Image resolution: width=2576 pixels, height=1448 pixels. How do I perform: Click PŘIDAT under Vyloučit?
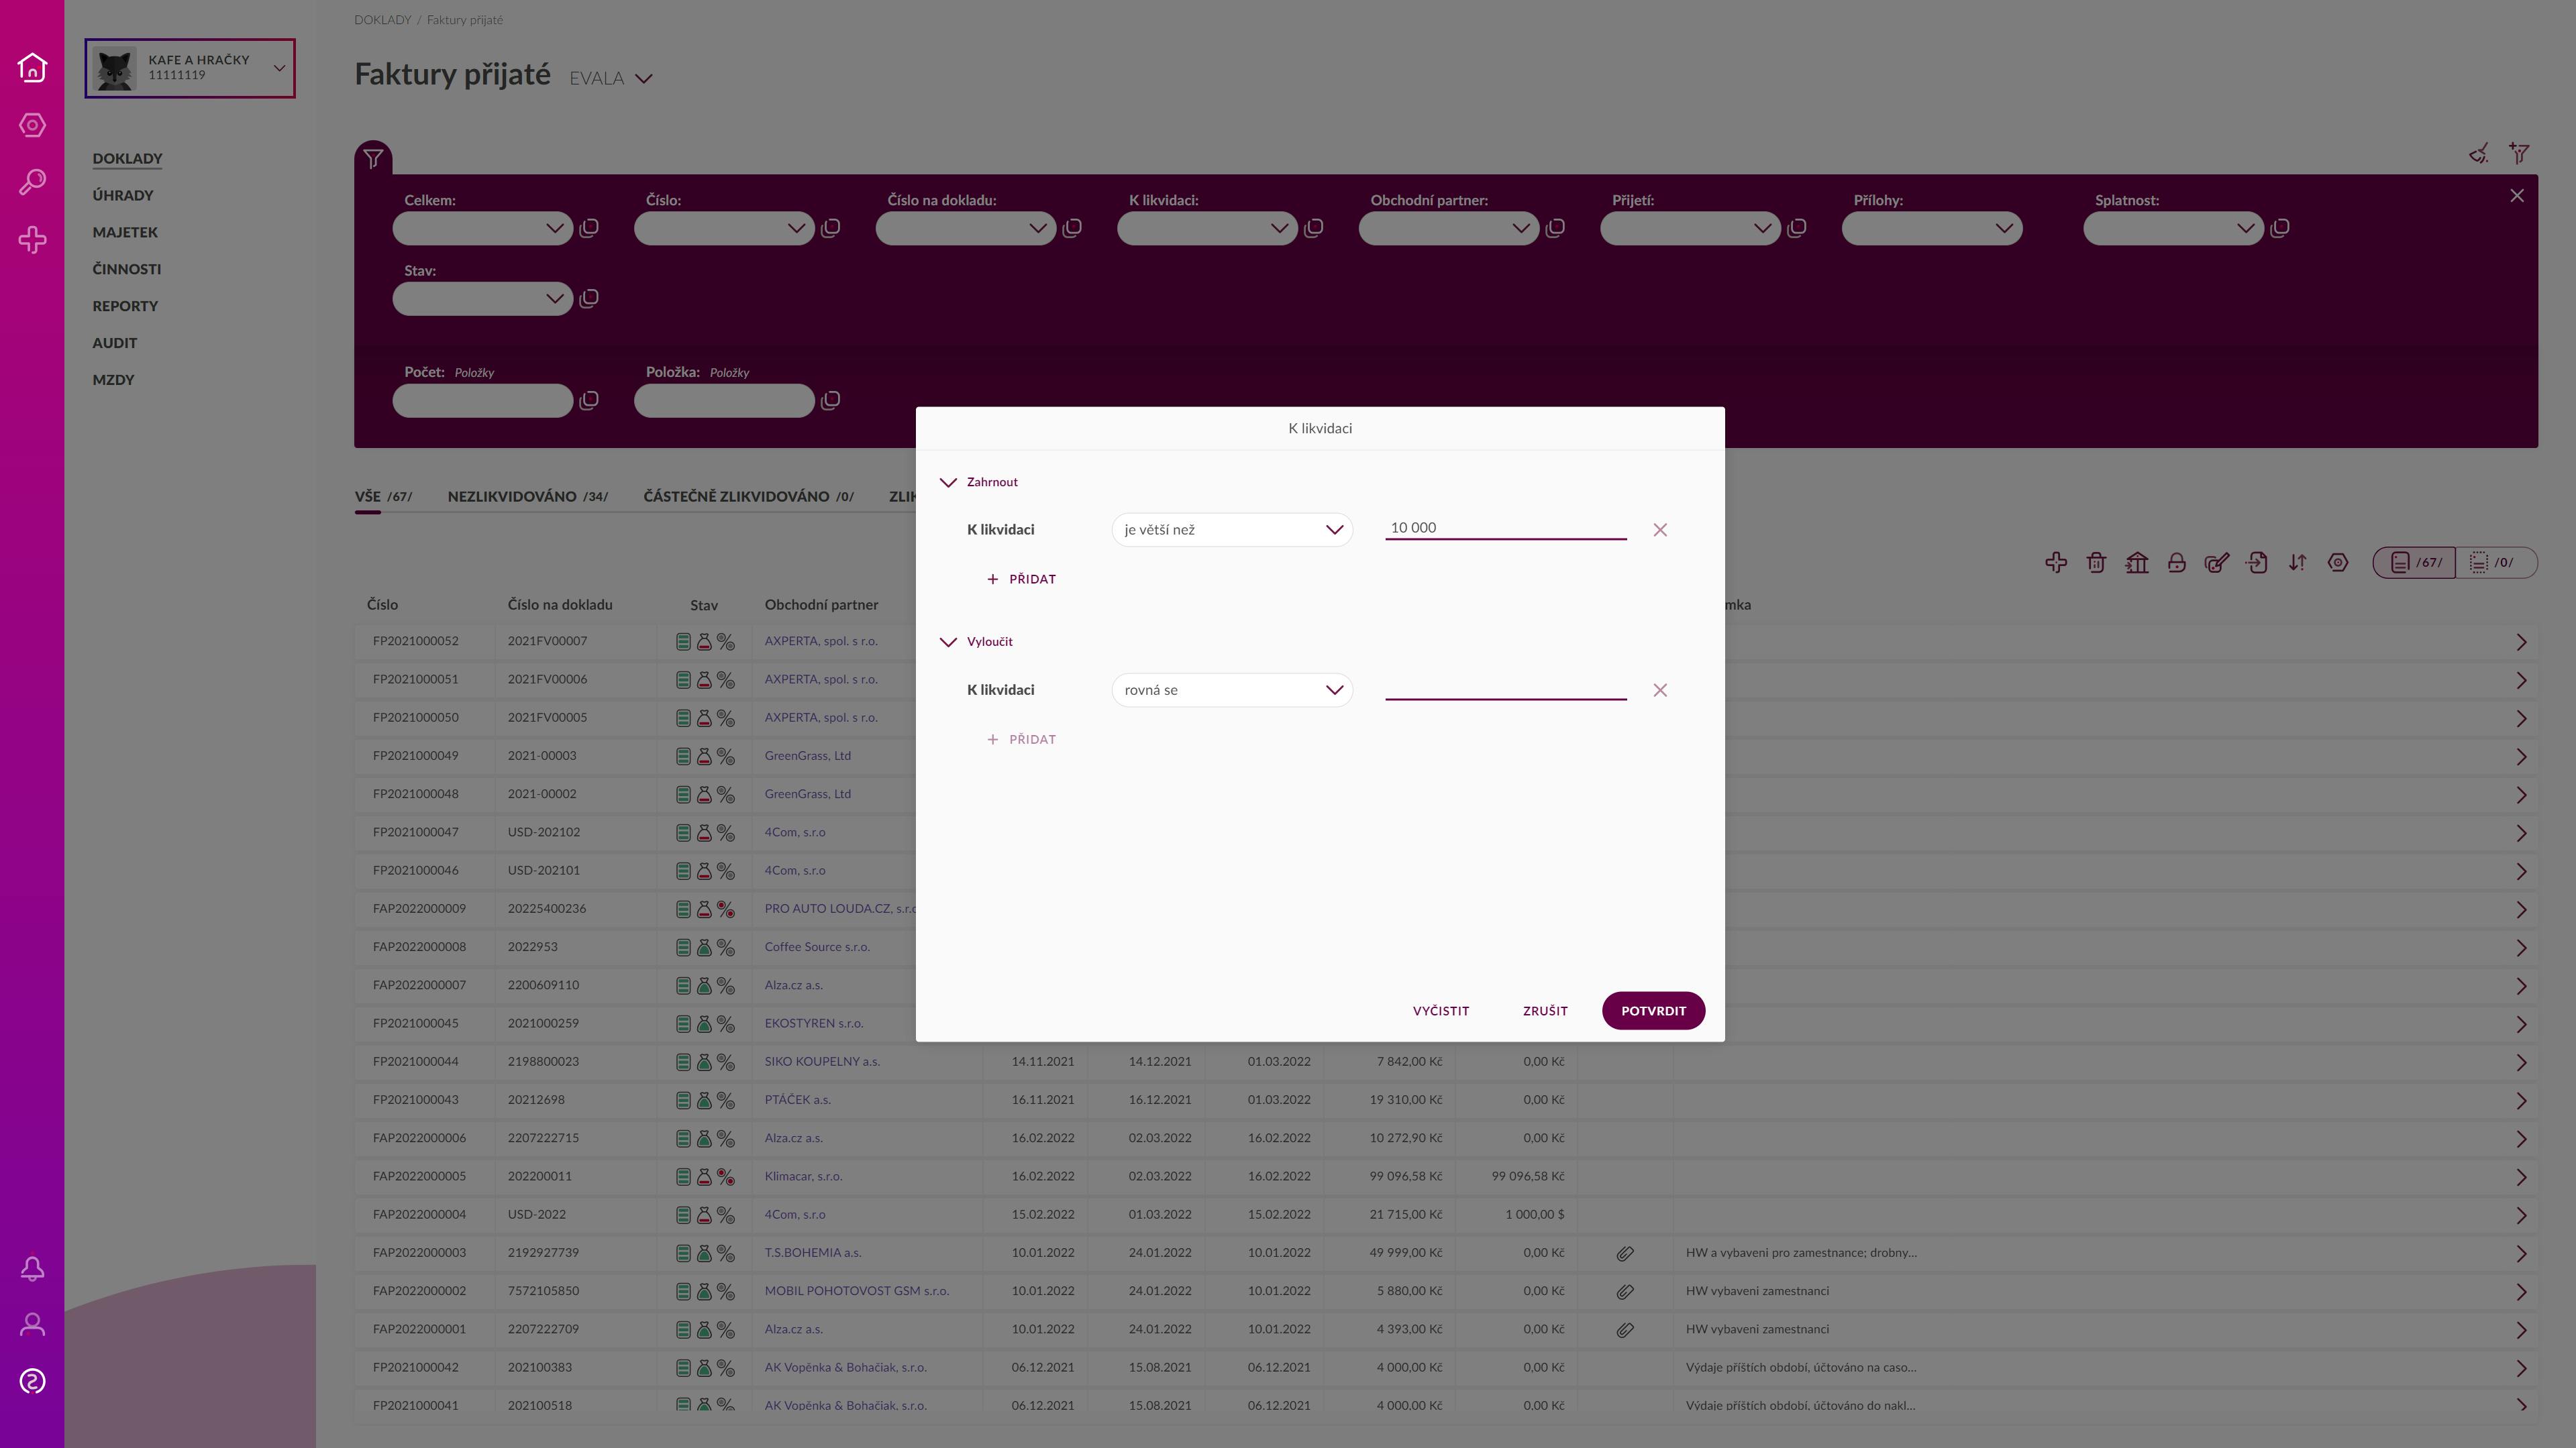[1021, 740]
